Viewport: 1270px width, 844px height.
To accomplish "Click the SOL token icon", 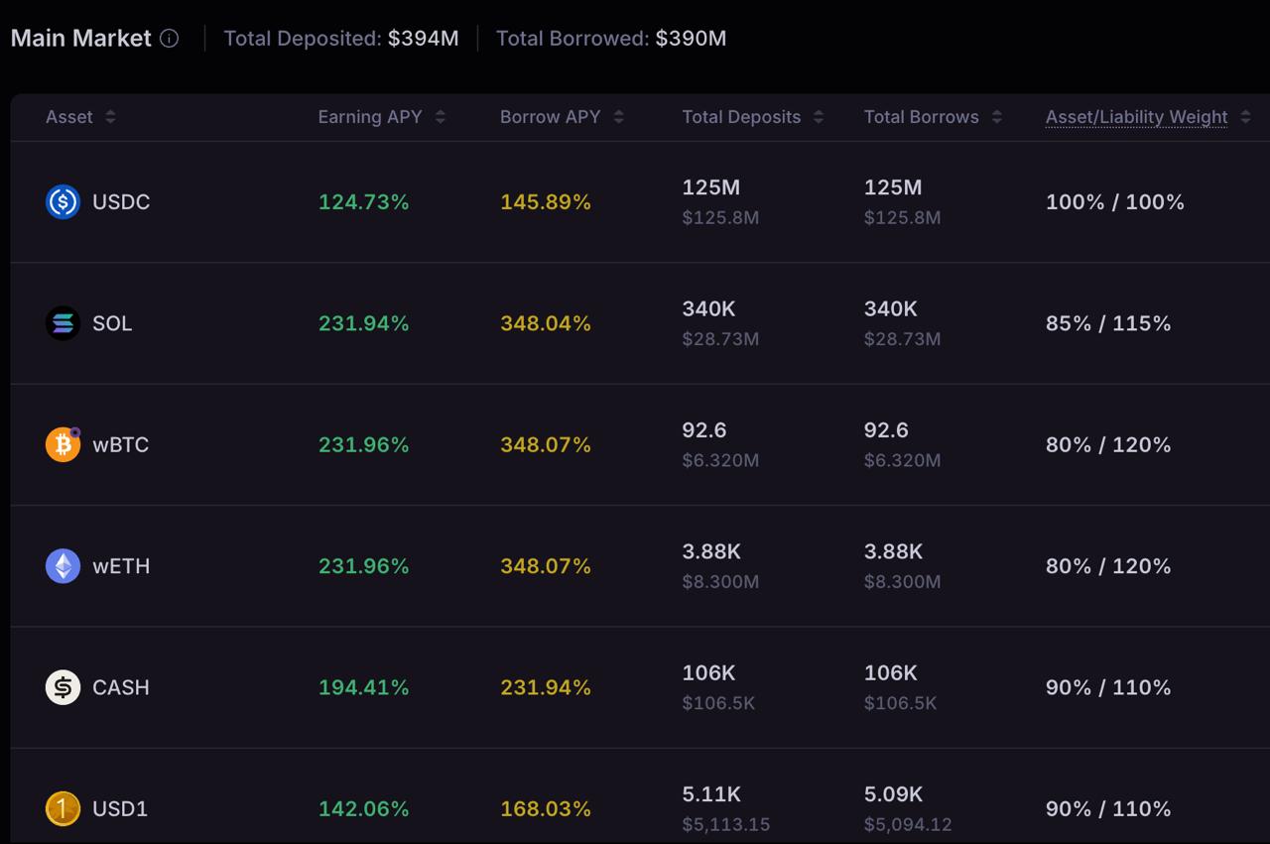I will tap(63, 323).
